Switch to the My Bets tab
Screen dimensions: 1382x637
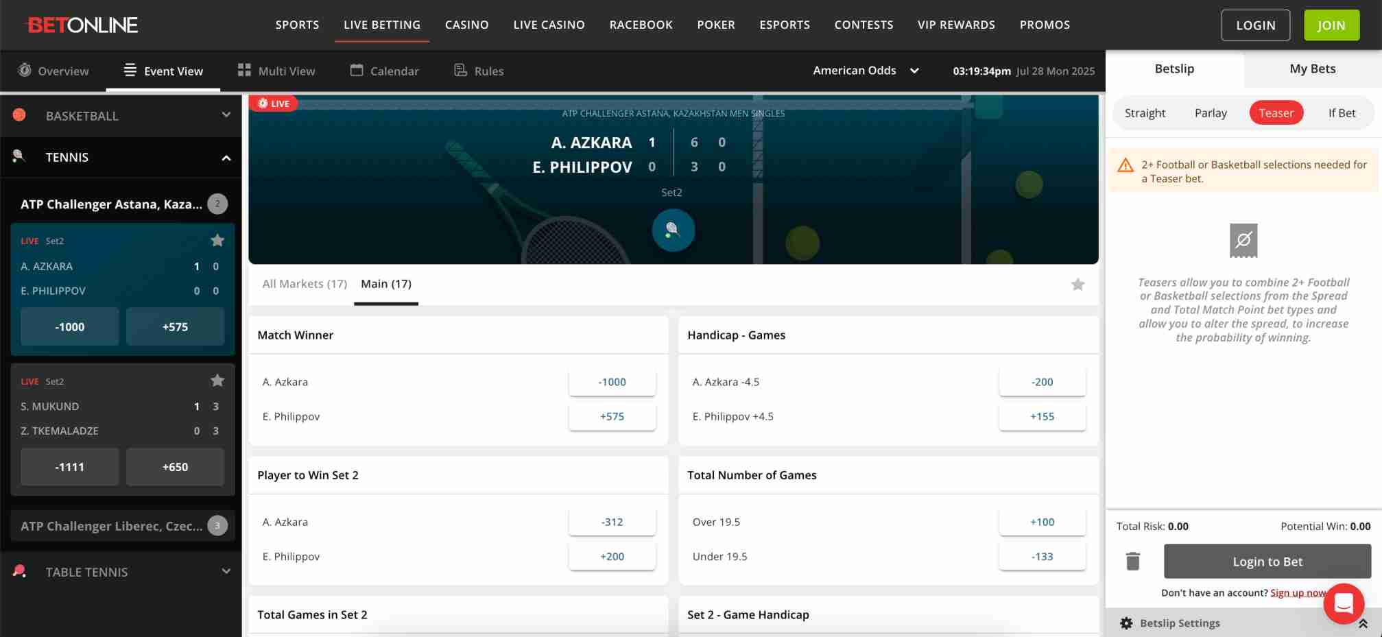click(1312, 69)
